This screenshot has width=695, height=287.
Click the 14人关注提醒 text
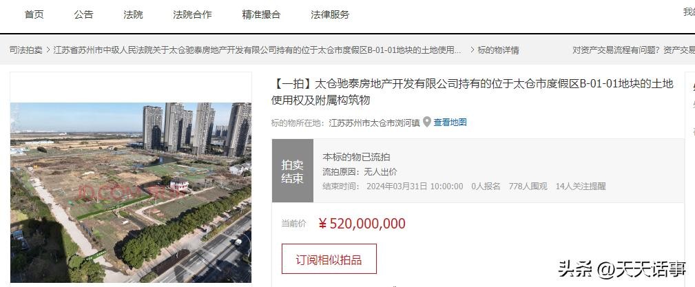[x=581, y=187]
